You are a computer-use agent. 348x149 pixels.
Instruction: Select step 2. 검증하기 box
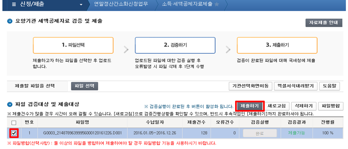175,45
